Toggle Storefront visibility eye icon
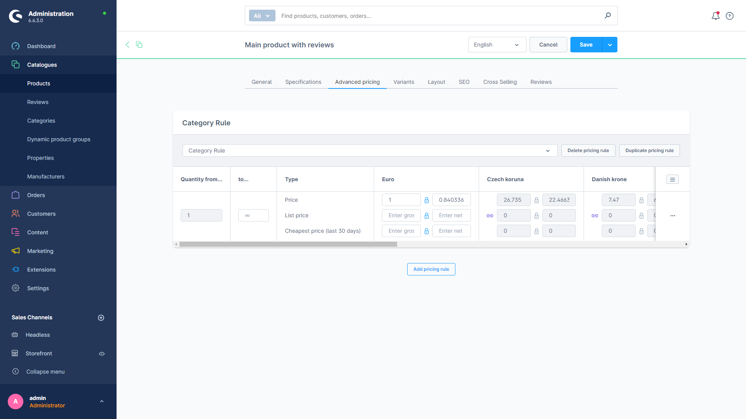The height and width of the screenshot is (419, 746). click(x=102, y=354)
